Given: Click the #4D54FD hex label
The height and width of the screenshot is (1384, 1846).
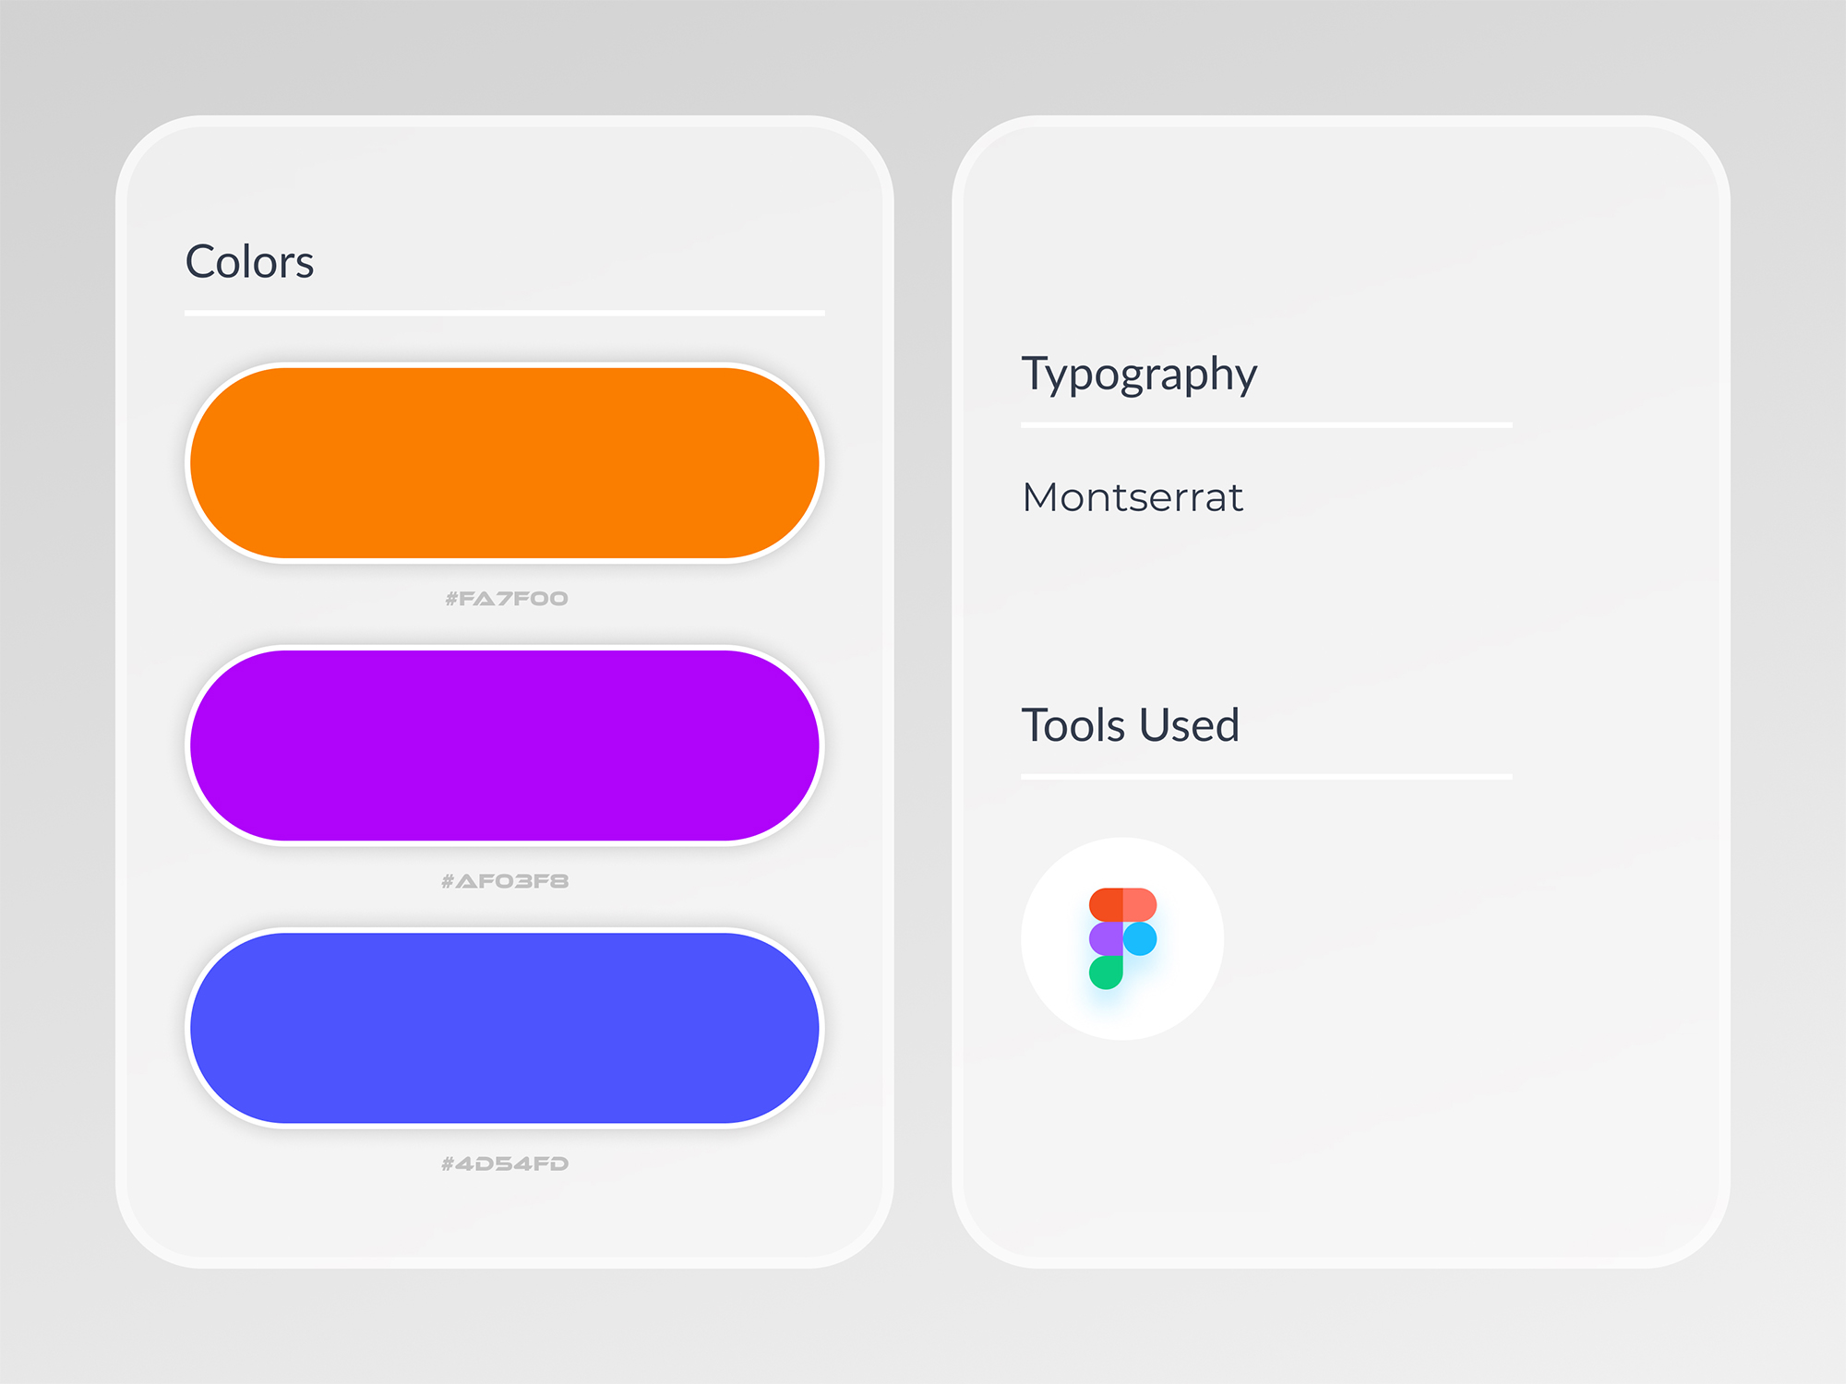Looking at the screenshot, I should (x=505, y=1163).
